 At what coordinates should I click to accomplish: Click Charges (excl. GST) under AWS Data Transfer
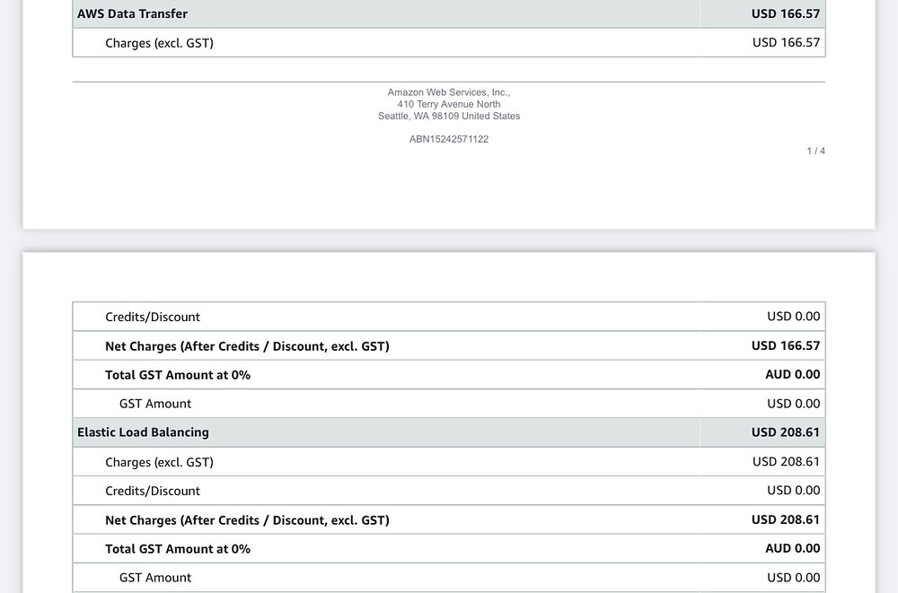[x=159, y=43]
